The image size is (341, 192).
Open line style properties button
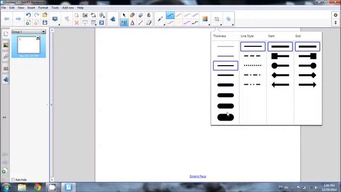tap(217, 19)
